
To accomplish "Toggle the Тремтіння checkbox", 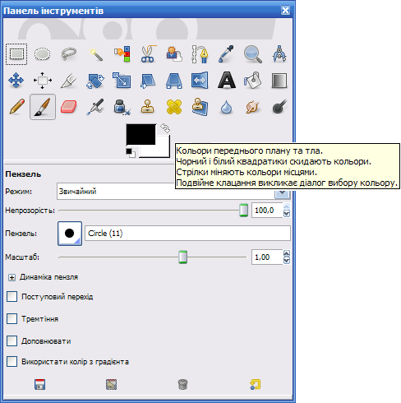I will 12,319.
